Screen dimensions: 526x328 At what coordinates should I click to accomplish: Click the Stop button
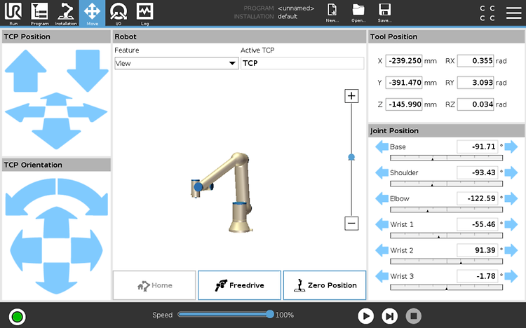414,316
